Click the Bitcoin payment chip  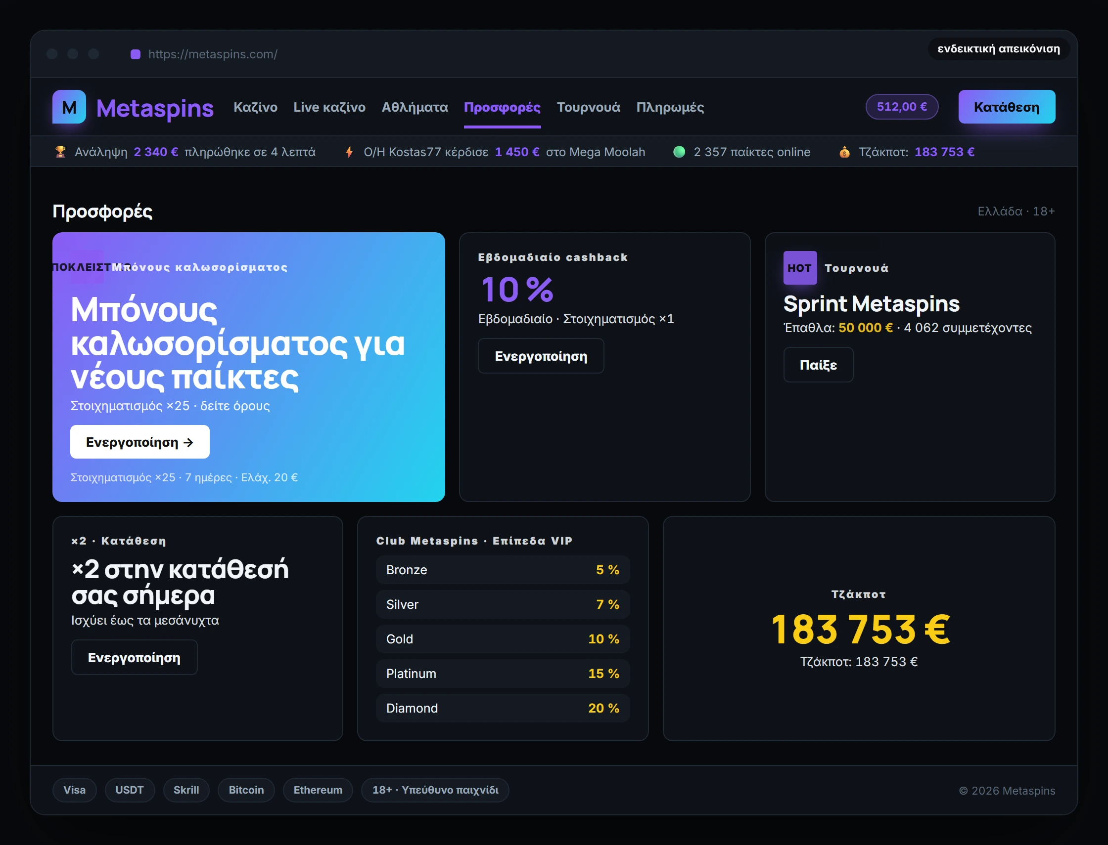pyautogui.click(x=246, y=790)
